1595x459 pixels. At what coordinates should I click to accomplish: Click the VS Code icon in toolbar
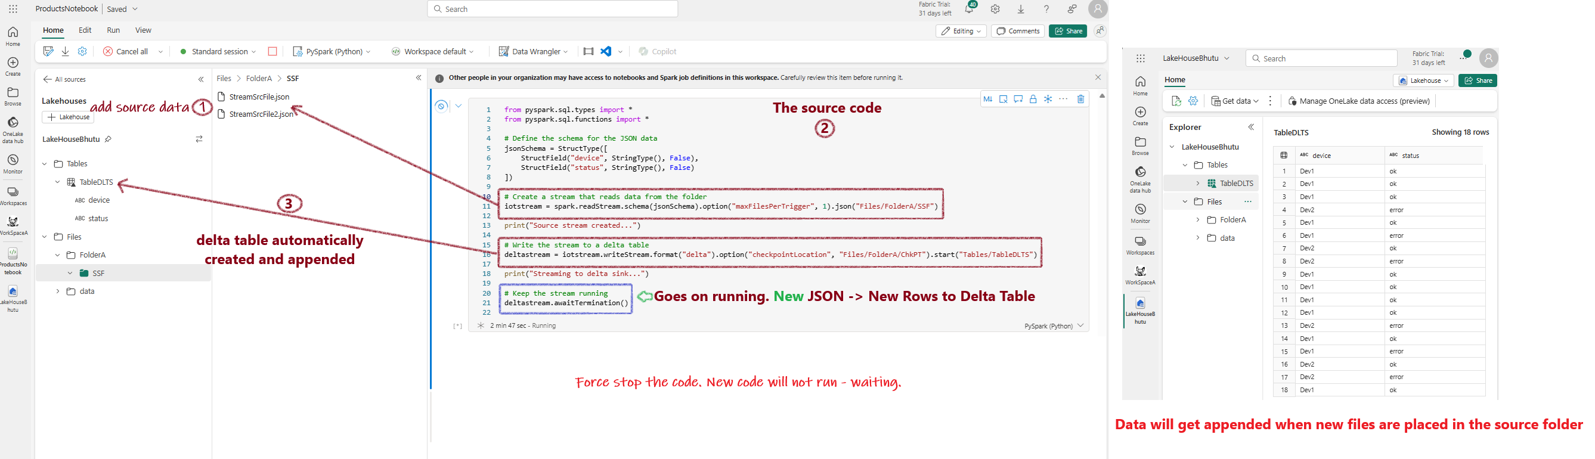(606, 51)
